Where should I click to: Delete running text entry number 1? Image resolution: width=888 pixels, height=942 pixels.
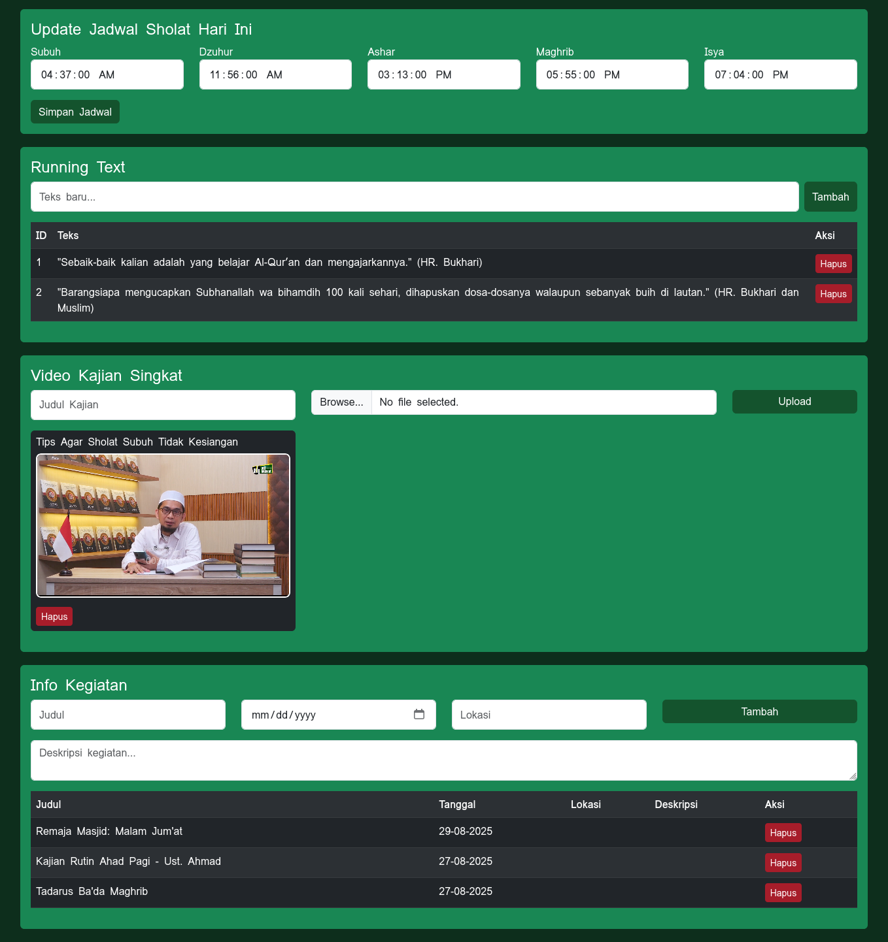tap(833, 263)
